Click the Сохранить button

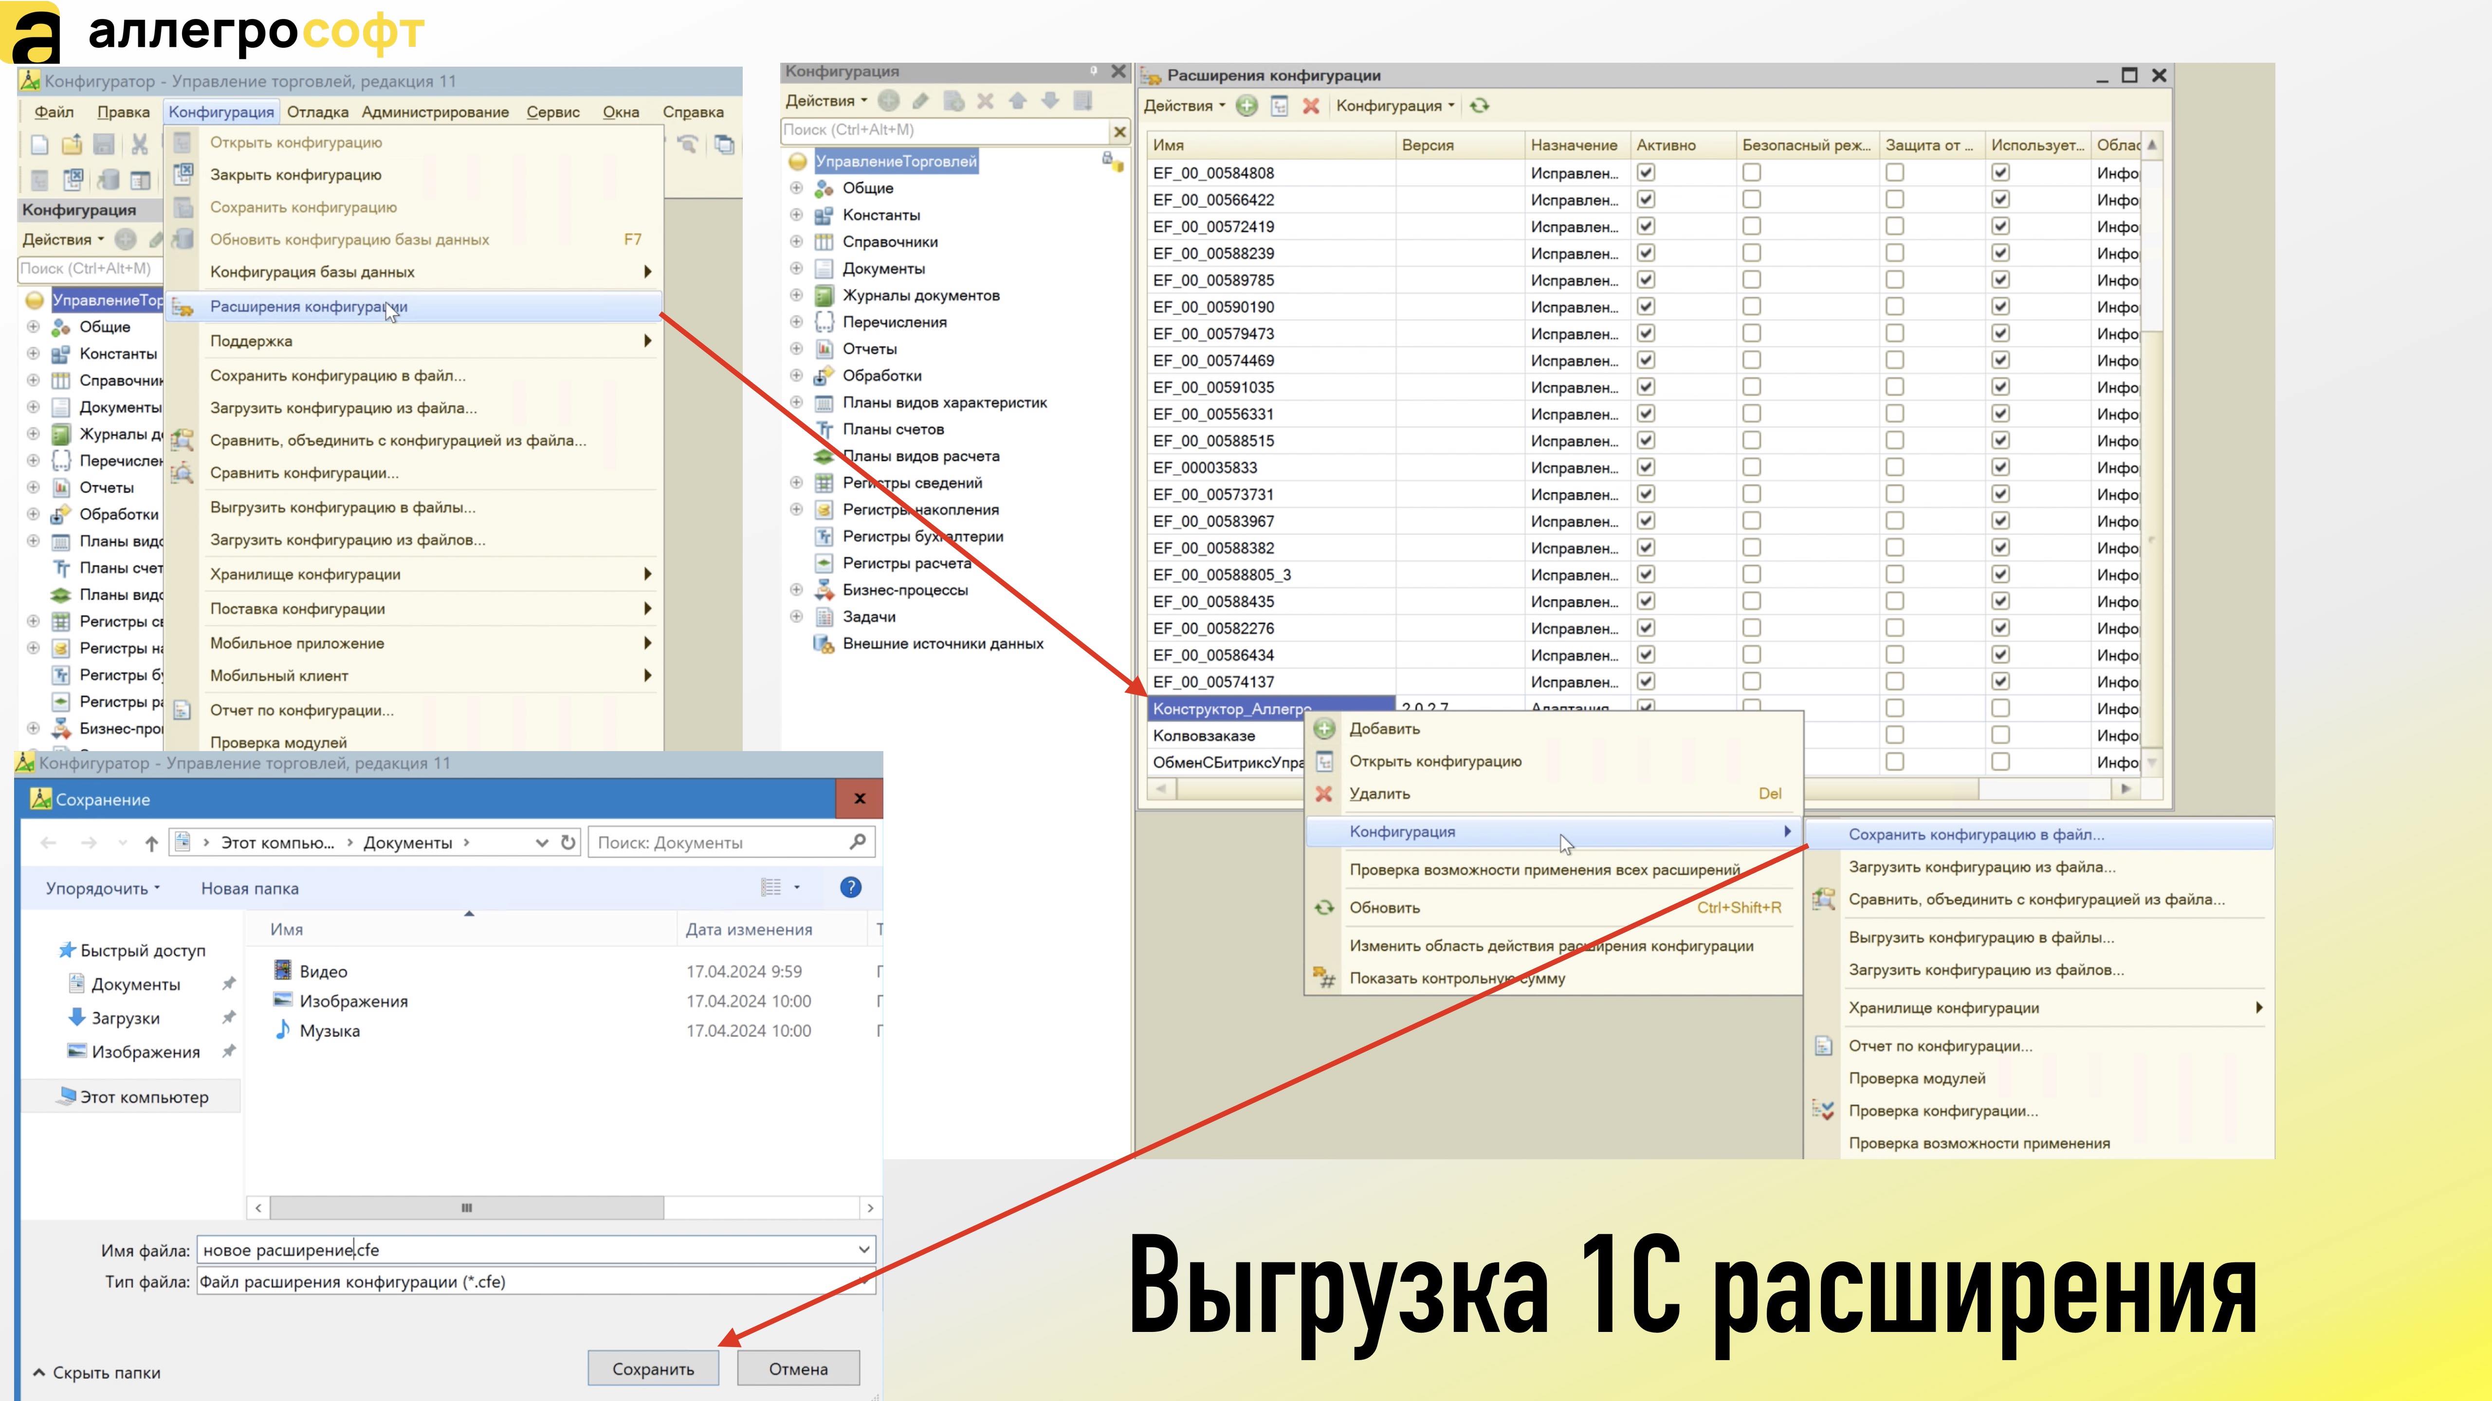[653, 1368]
